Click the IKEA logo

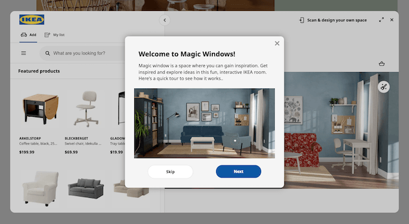pyautogui.click(x=32, y=20)
